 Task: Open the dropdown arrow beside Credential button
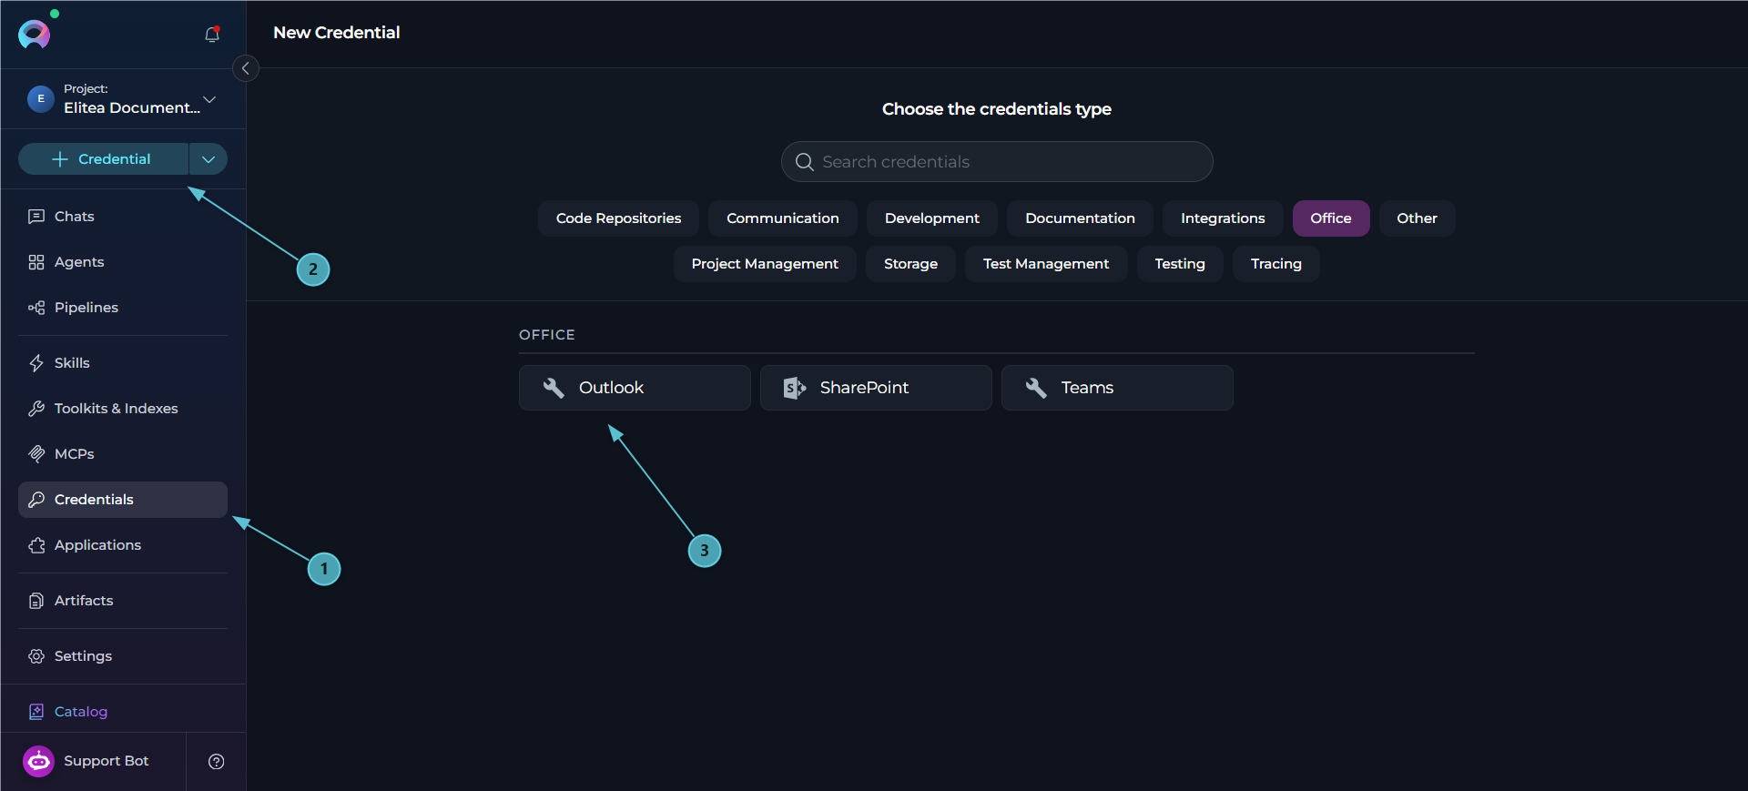pyautogui.click(x=208, y=159)
